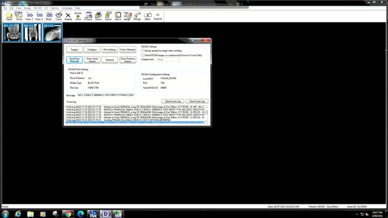Click the Add to Merge toolbar icon
Screen dimensions: 388x218
[x=127, y=16]
